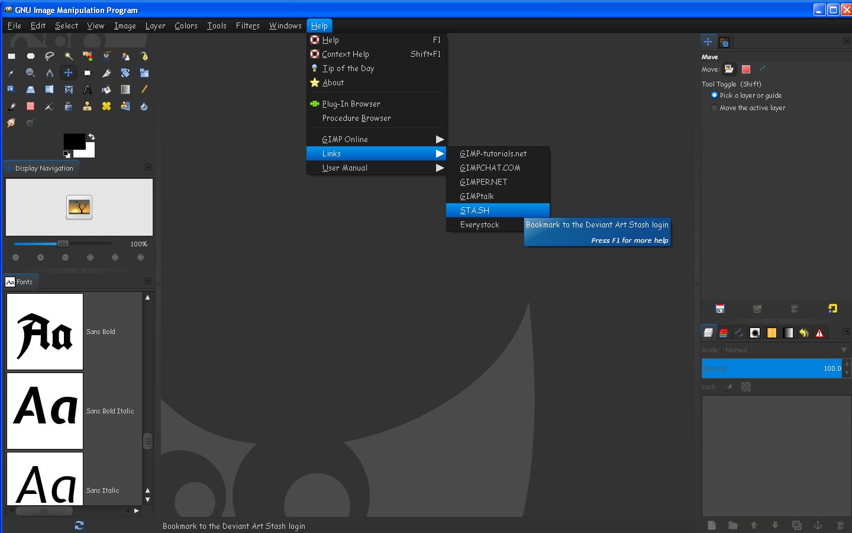Select the Pencil tool
Image resolution: width=852 pixels, height=533 pixels.
144,89
